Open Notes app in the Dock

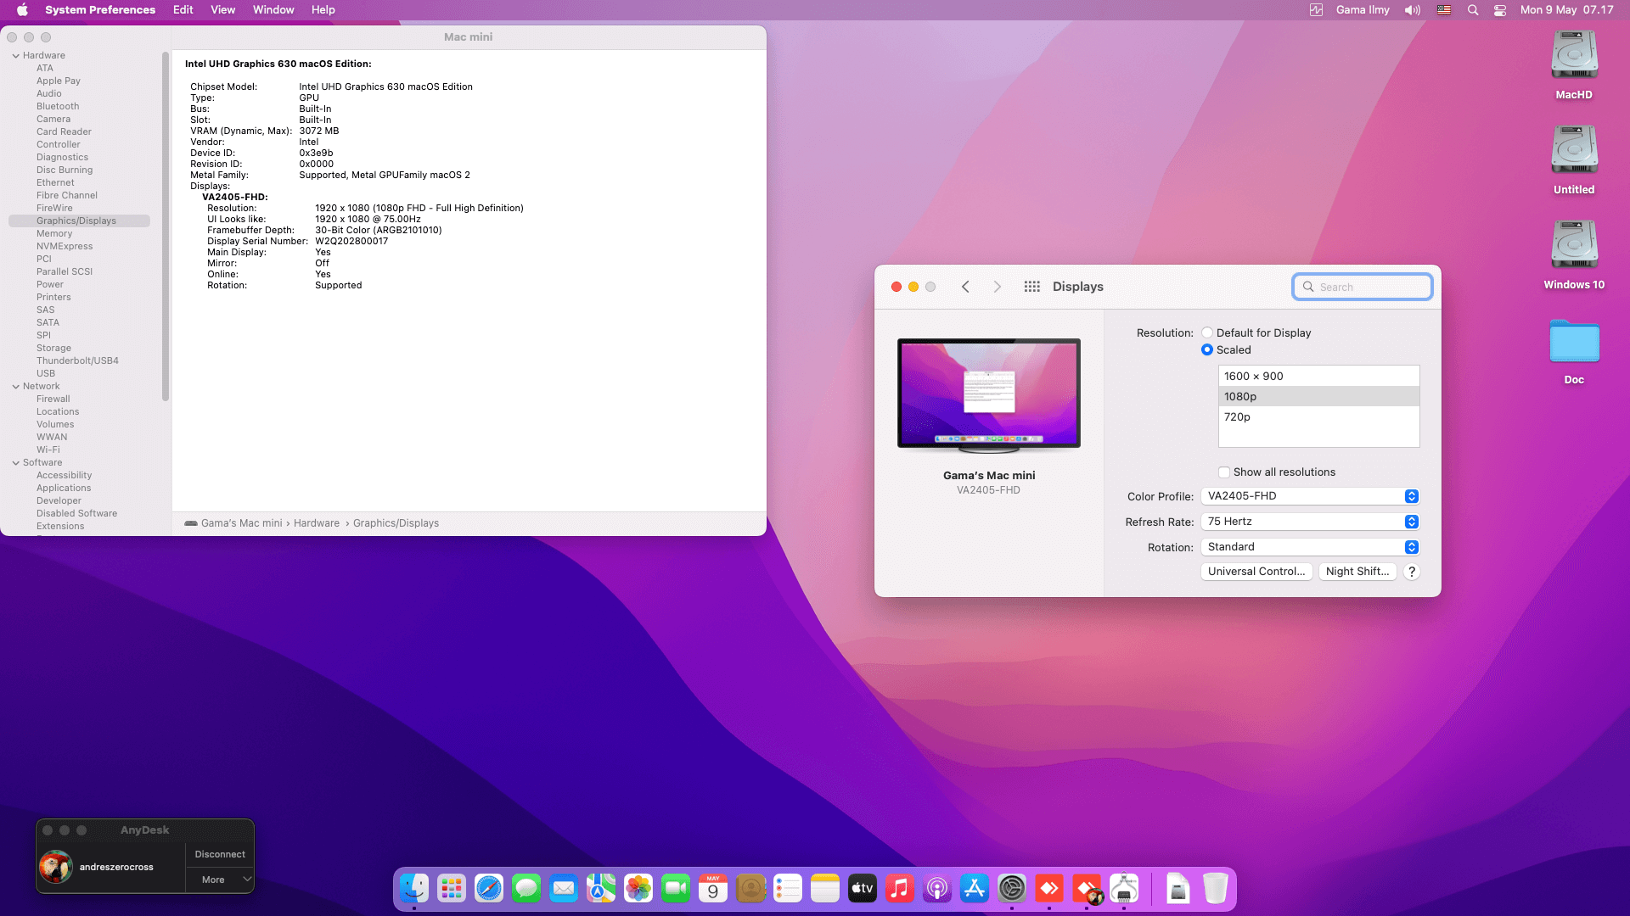[x=825, y=888]
